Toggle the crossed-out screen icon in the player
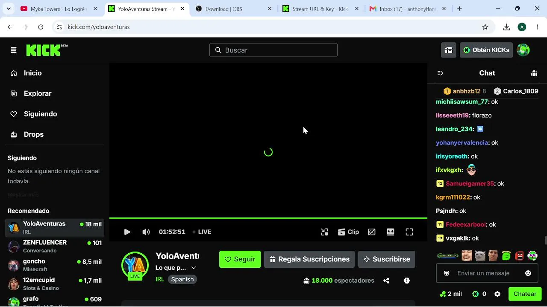Image resolution: width=547 pixels, height=307 pixels. point(372,232)
